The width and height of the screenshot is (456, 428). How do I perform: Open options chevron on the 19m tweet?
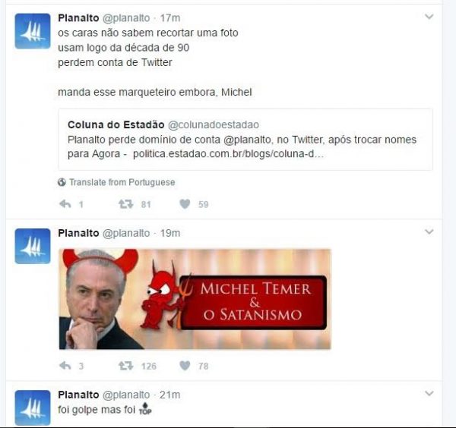tap(429, 231)
